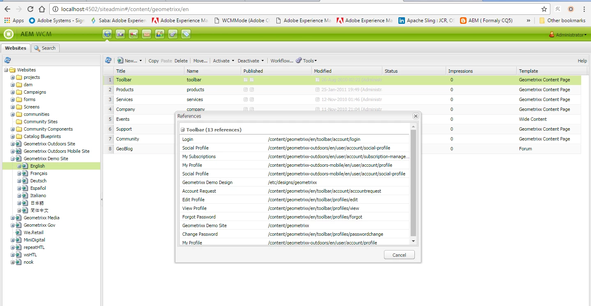Open the Inbox envelope icon

click(147, 34)
